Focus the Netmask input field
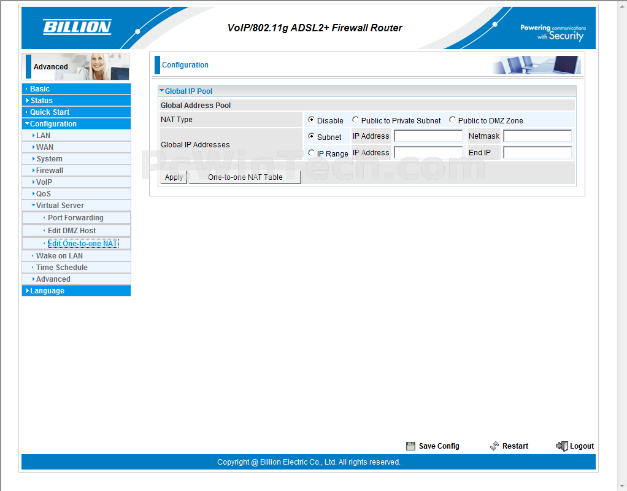 tap(537, 136)
